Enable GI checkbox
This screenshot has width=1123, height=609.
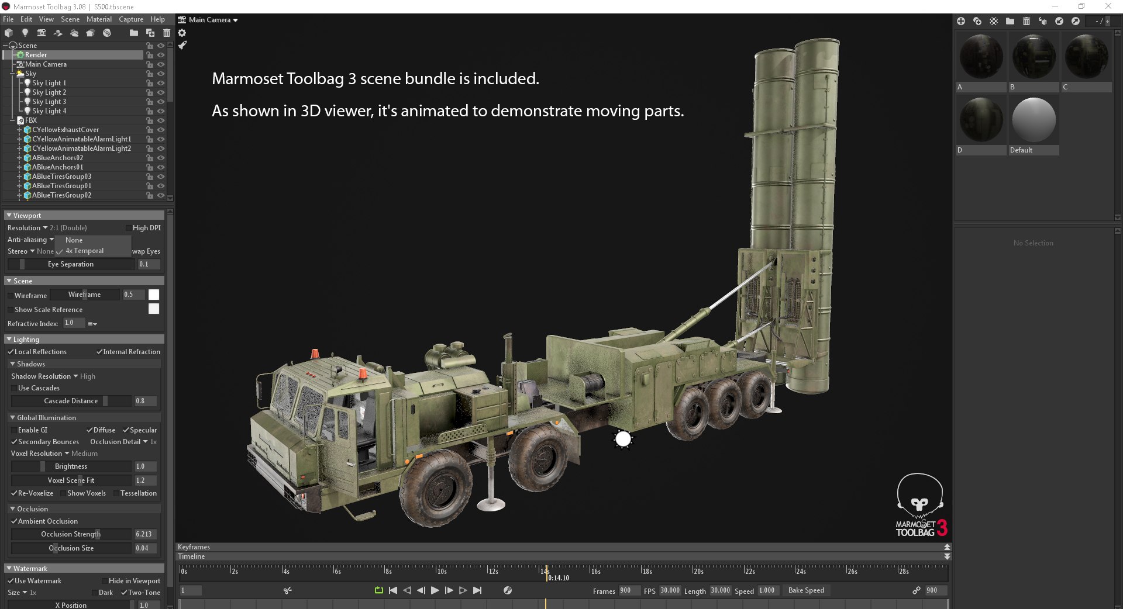tap(14, 430)
